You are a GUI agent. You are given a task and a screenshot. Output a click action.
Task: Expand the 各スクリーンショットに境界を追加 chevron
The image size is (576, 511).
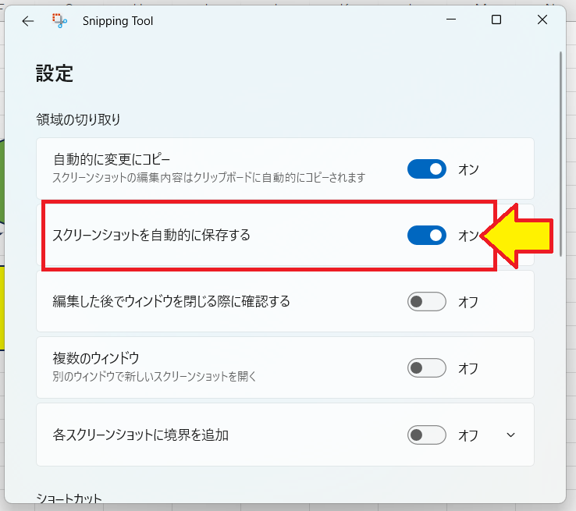click(511, 435)
